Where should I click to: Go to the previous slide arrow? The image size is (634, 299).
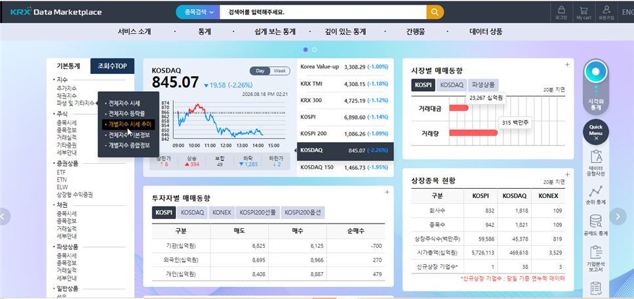[x=3, y=216]
